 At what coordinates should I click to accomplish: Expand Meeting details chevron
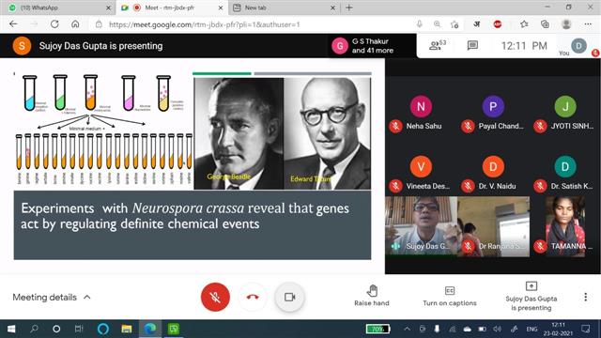click(87, 297)
